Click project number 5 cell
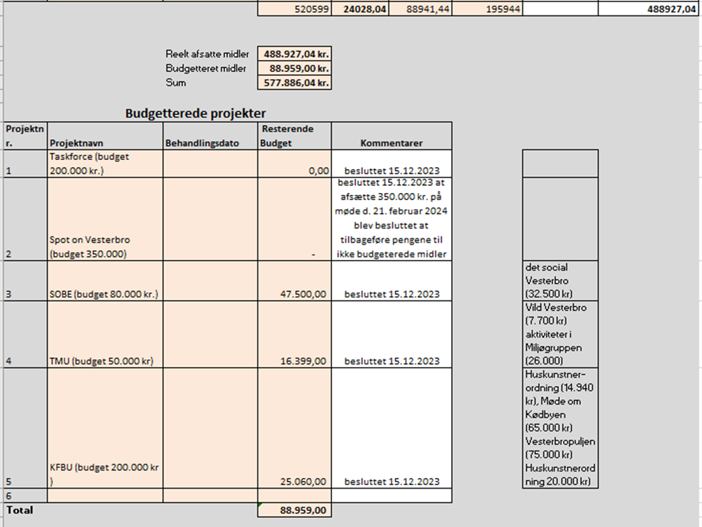Image resolution: width=702 pixels, height=527 pixels. click(25, 428)
